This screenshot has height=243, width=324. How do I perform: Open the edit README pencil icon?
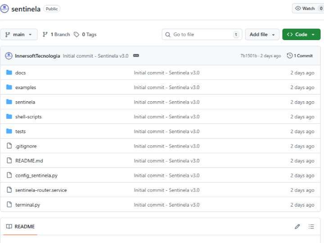pos(297,226)
